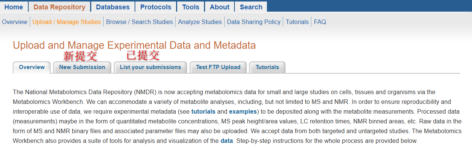Image resolution: width=472 pixels, height=150 pixels.
Task: Click the bold 'examples' link in the paragraph
Action: pyautogui.click(x=243, y=111)
